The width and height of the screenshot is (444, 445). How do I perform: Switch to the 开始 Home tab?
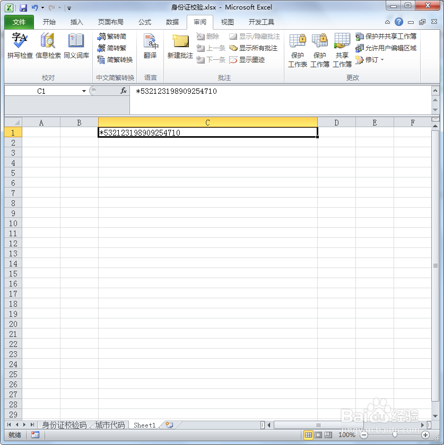pyautogui.click(x=49, y=22)
